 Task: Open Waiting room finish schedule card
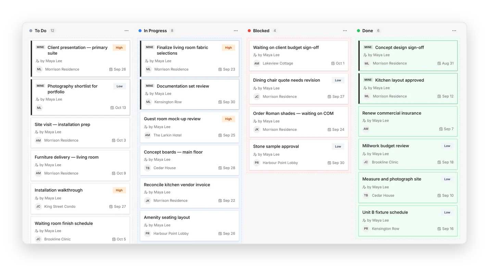(80, 230)
